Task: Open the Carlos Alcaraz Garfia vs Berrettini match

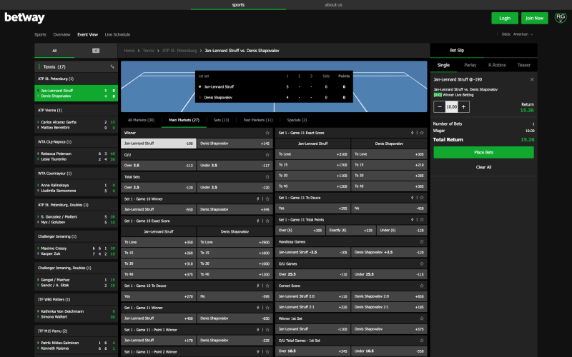Action: pyautogui.click(x=76, y=124)
